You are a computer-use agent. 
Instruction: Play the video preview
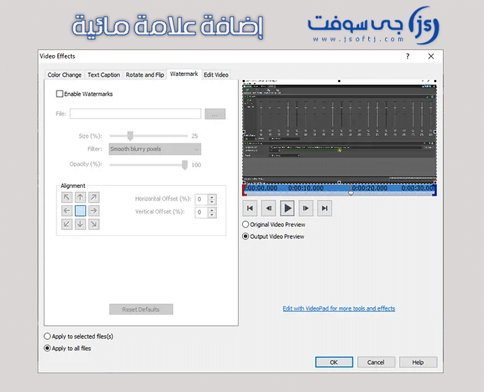[x=287, y=208]
